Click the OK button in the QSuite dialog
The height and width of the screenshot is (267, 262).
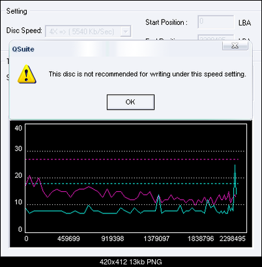(x=130, y=102)
